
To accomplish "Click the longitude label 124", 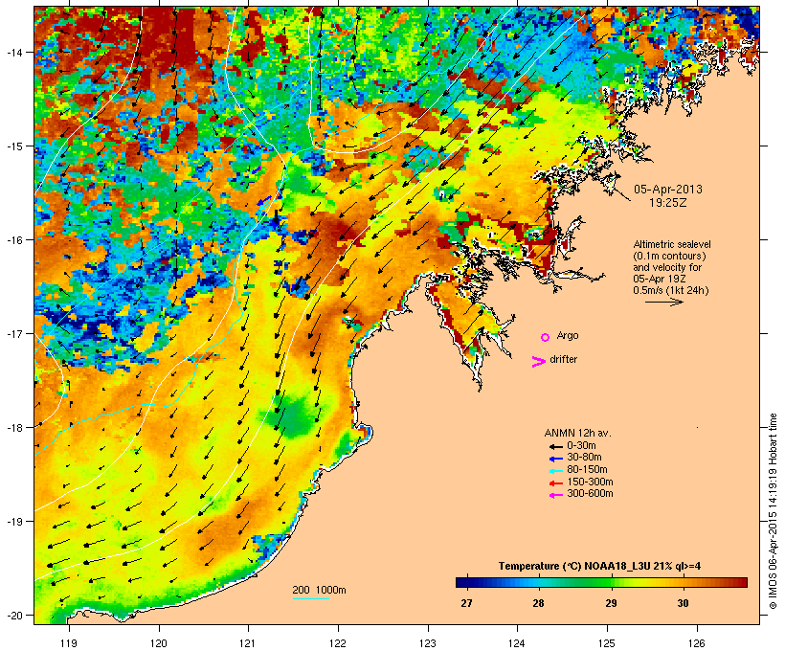I will click(517, 643).
